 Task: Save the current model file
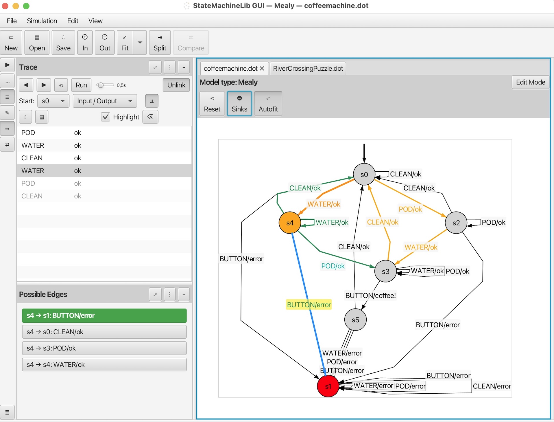[x=63, y=43]
